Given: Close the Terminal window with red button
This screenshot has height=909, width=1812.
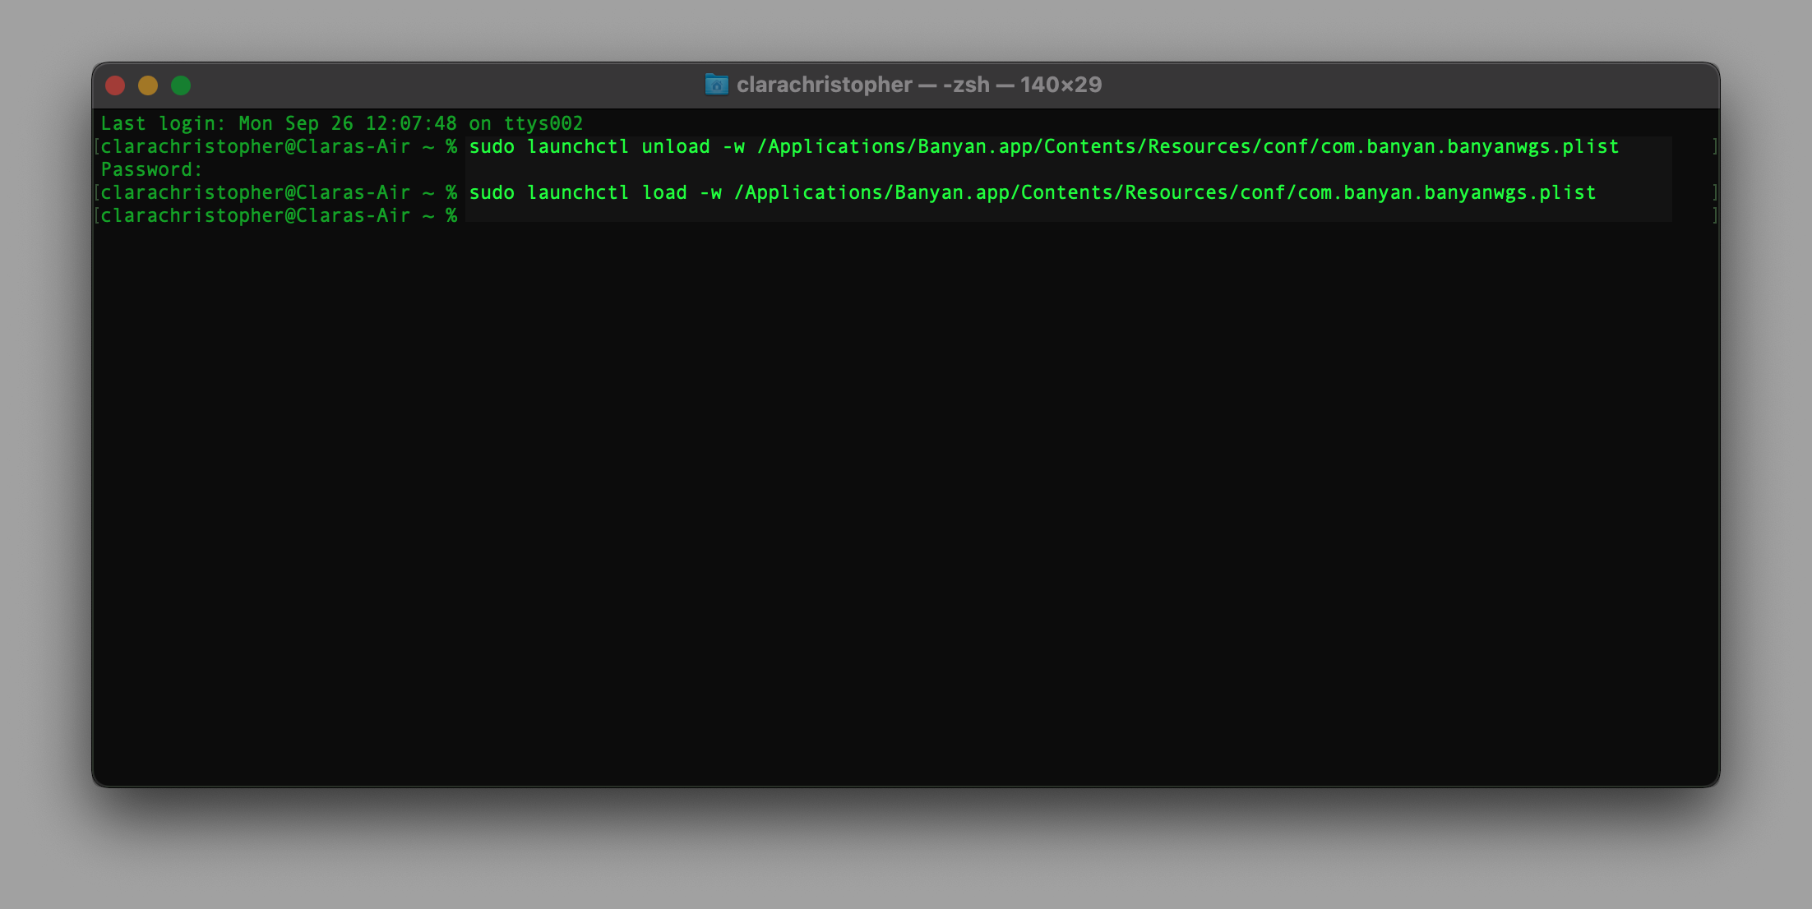Looking at the screenshot, I should 115,85.
